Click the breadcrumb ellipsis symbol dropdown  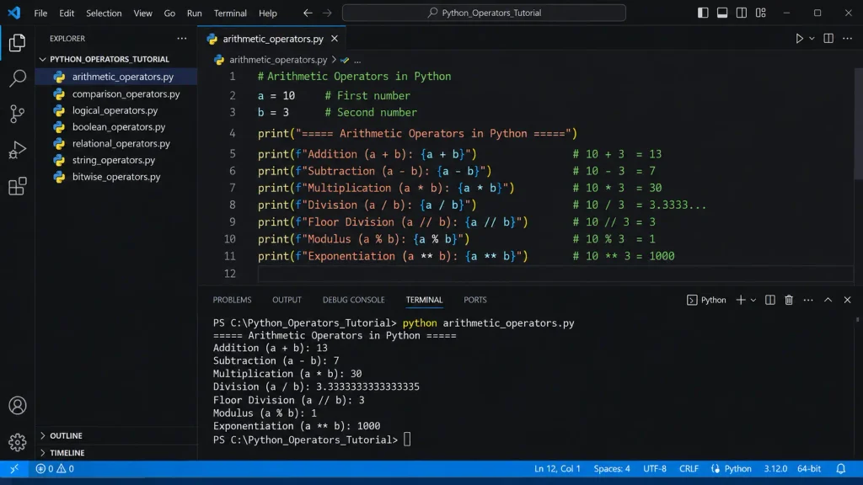pos(357,60)
